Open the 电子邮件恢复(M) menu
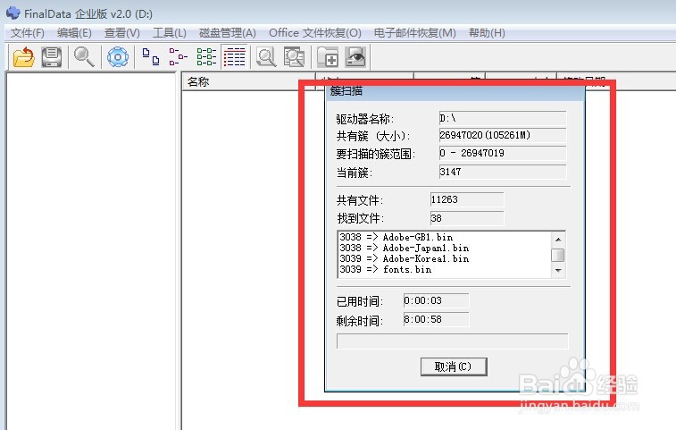Viewport: 676px width, 430px height. click(414, 33)
